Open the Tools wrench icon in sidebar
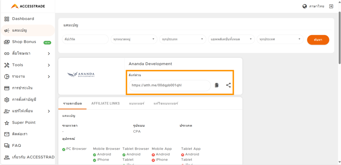Image resolution: width=341 pixels, height=165 pixels. 7,65
